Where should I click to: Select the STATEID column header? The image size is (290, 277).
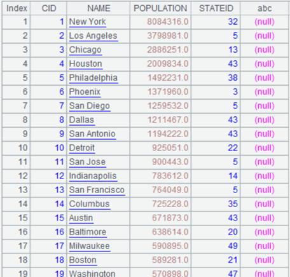click(x=216, y=8)
